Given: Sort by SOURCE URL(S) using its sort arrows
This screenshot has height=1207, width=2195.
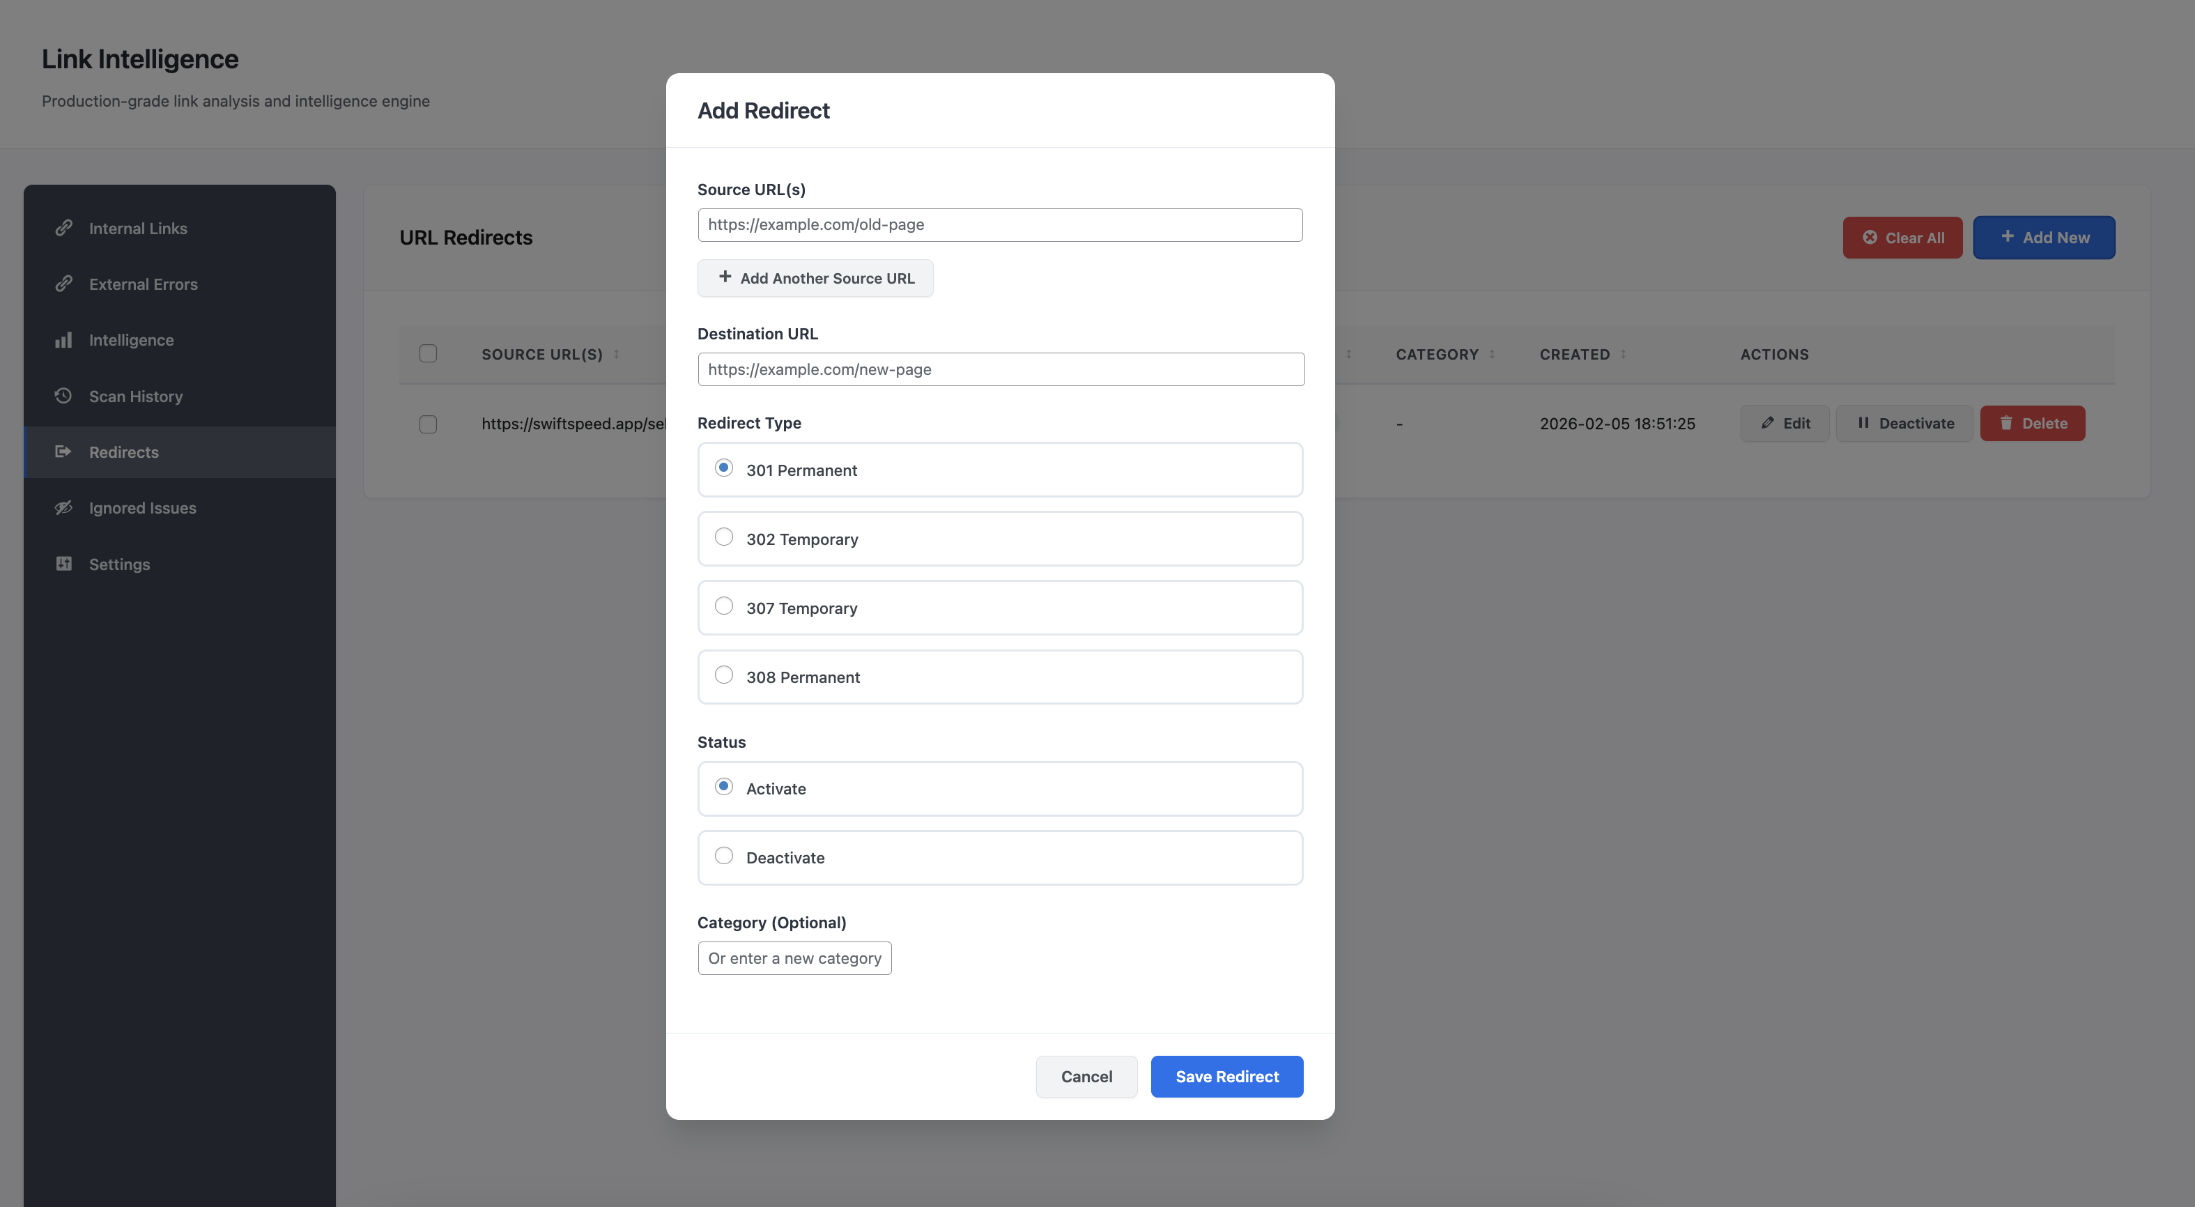Looking at the screenshot, I should [616, 354].
